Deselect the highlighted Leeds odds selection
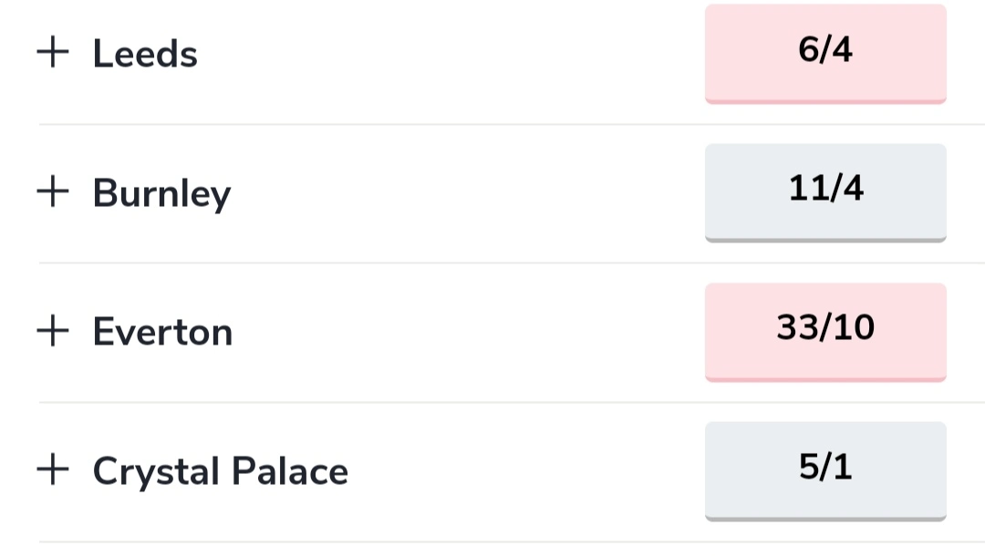The height and width of the screenshot is (556, 985). [x=825, y=52]
